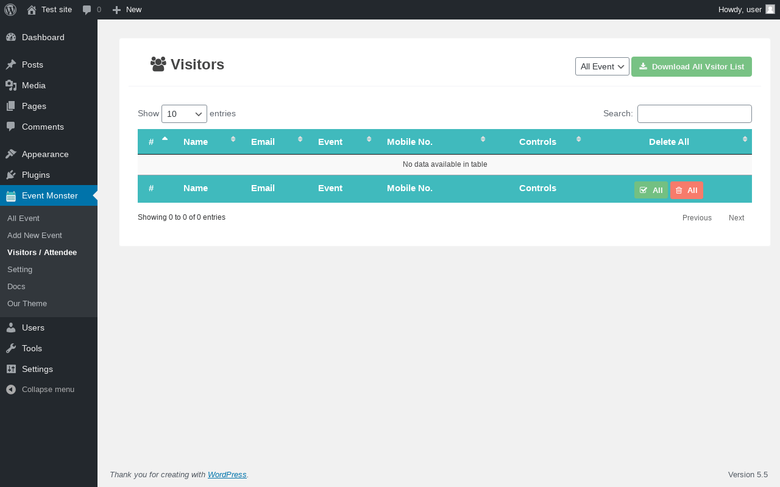
Task: Click the Next pagination button
Action: tap(736, 218)
